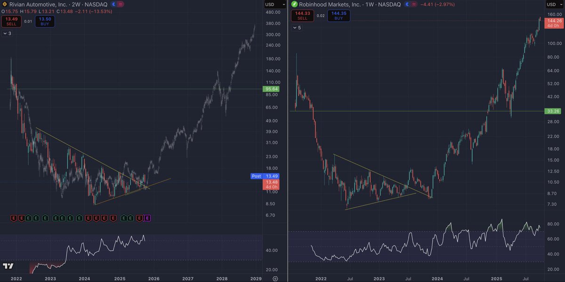This screenshot has width=565, height=282.
Task: Click the red 144.26 last price label
Action: tap(554, 23)
